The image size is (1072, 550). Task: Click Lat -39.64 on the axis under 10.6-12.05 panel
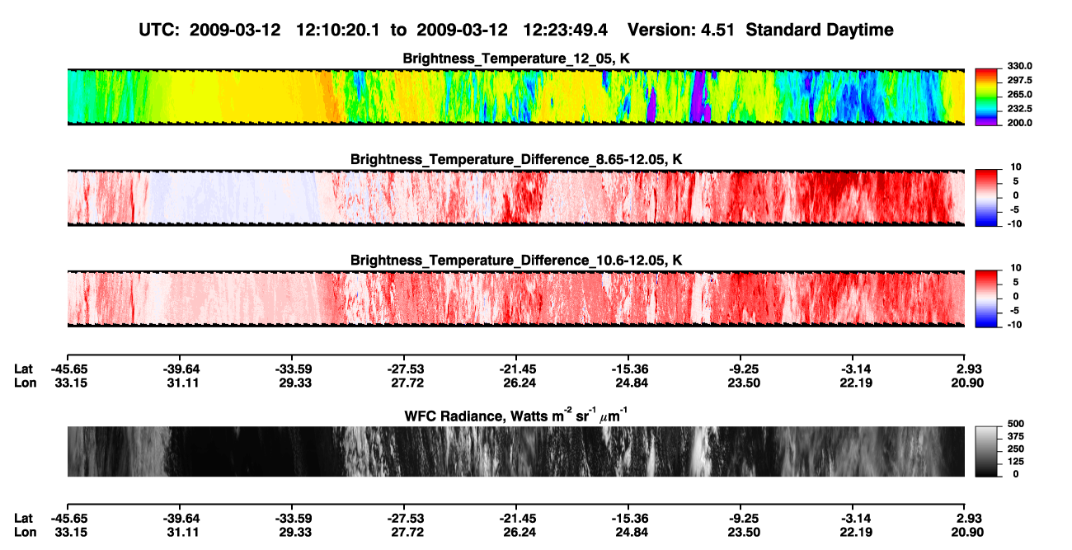pos(181,369)
